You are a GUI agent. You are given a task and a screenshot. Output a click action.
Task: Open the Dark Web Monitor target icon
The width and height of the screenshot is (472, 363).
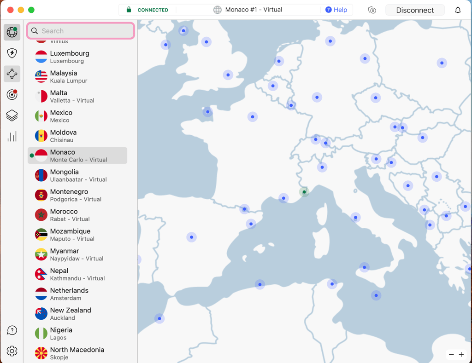(12, 95)
